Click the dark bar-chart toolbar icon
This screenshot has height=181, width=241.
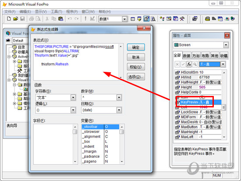click(214, 19)
